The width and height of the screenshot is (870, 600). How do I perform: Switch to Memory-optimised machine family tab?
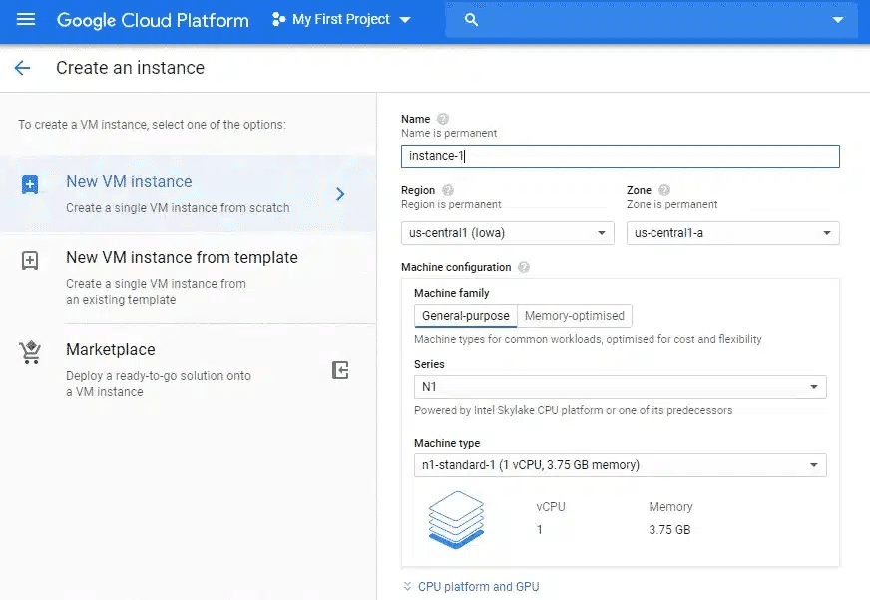click(575, 316)
